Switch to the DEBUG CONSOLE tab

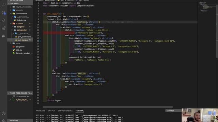(x=65, y=111)
